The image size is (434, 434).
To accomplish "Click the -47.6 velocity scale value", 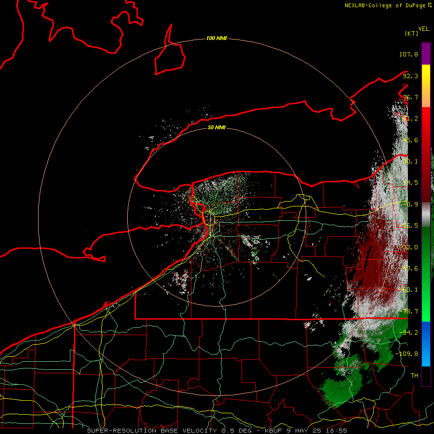I will pos(408,268).
